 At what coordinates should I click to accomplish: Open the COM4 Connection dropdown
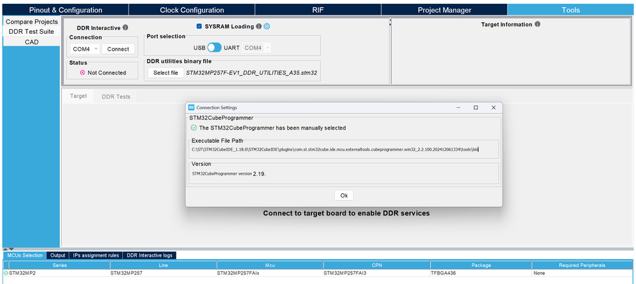click(x=85, y=49)
